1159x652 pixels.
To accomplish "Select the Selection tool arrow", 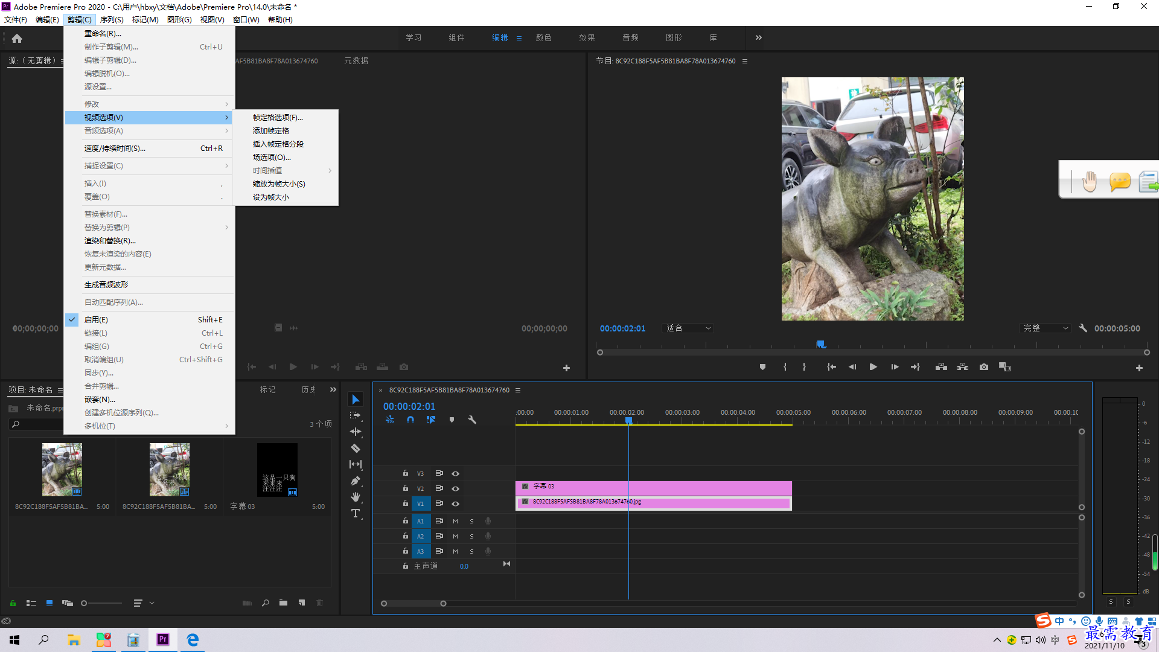I will tap(356, 400).
